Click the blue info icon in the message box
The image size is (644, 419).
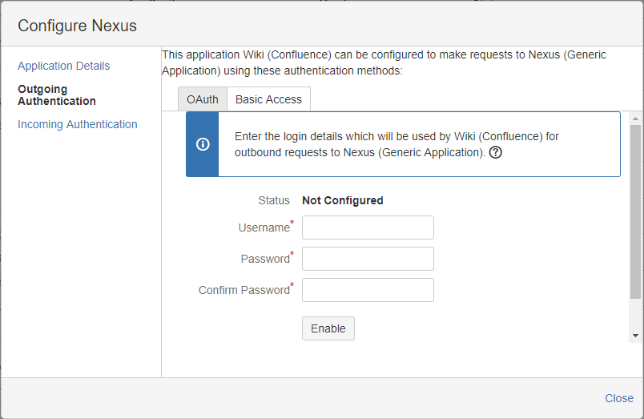coord(203,144)
